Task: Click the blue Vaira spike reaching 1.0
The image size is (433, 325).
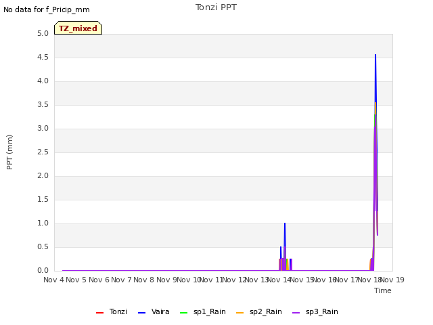Action: [285, 234]
